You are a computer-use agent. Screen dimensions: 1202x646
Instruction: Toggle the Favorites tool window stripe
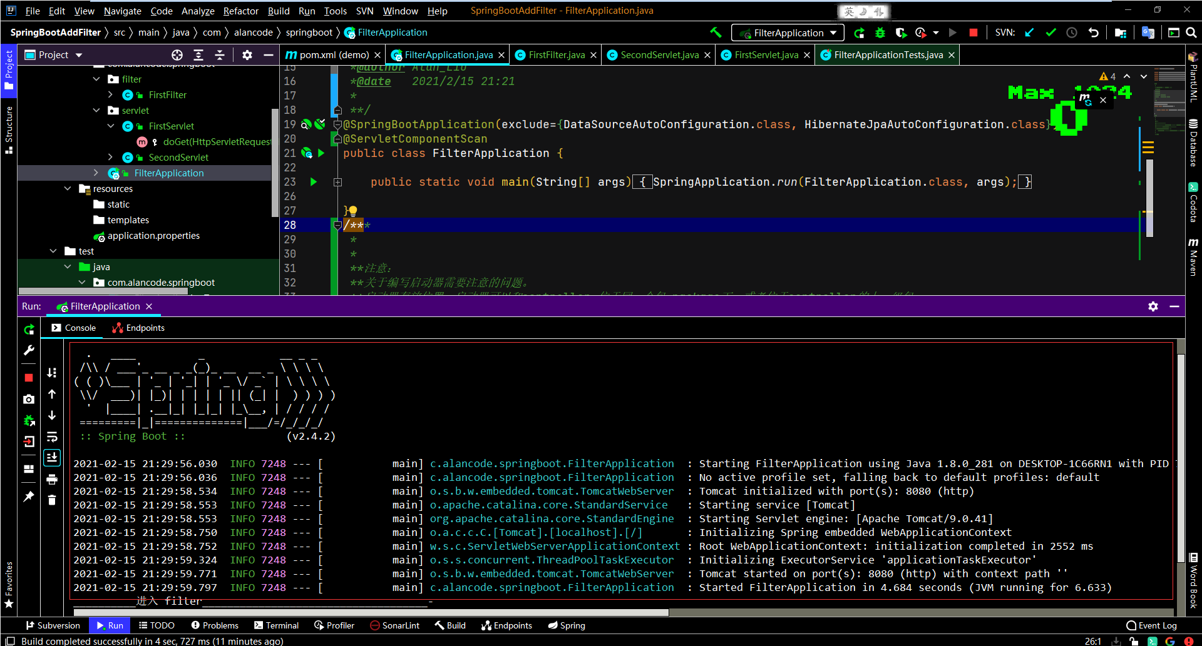9,584
